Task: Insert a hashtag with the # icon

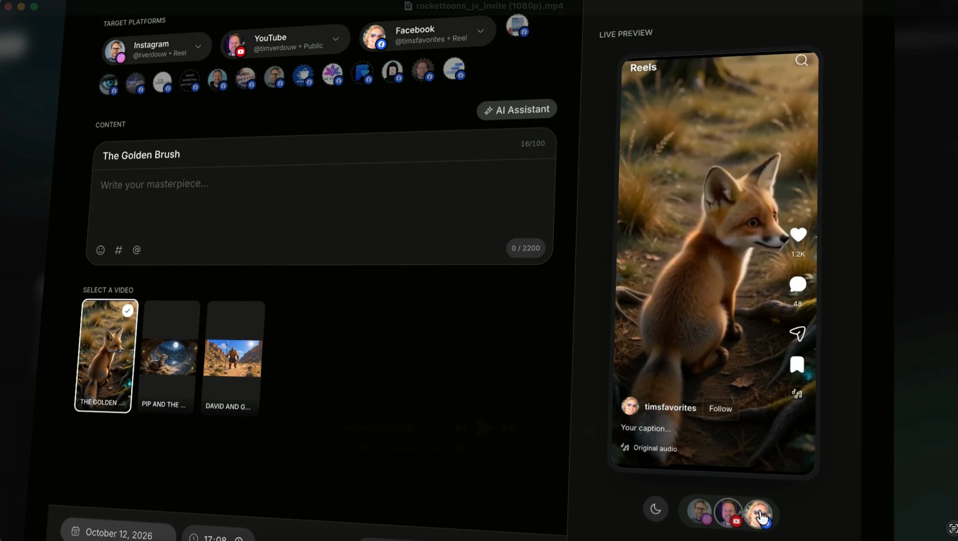Action: coord(118,250)
